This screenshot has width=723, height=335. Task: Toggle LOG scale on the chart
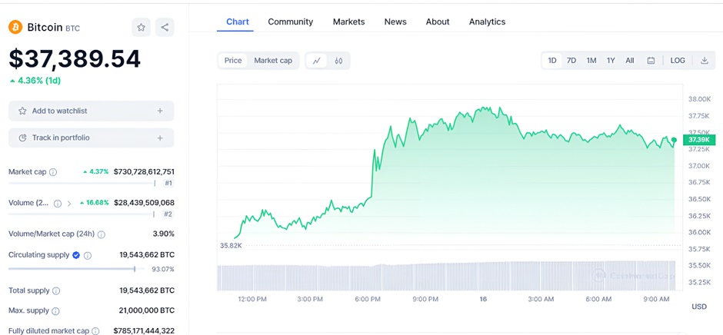point(678,61)
